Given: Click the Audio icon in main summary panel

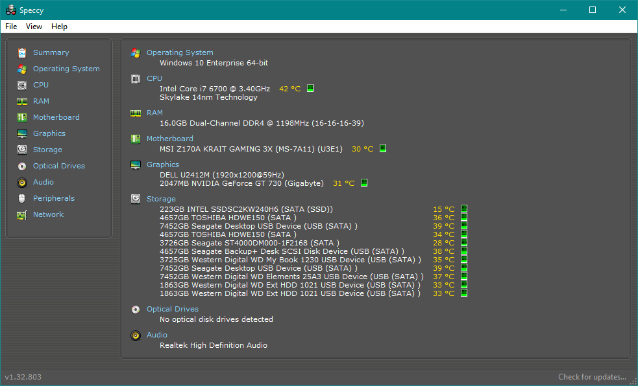Looking at the screenshot, I should click(x=136, y=335).
